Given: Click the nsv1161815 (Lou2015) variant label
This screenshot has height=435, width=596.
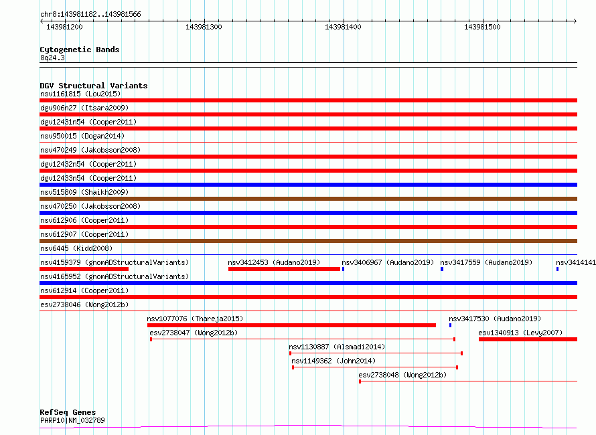Looking at the screenshot, I should (80, 94).
